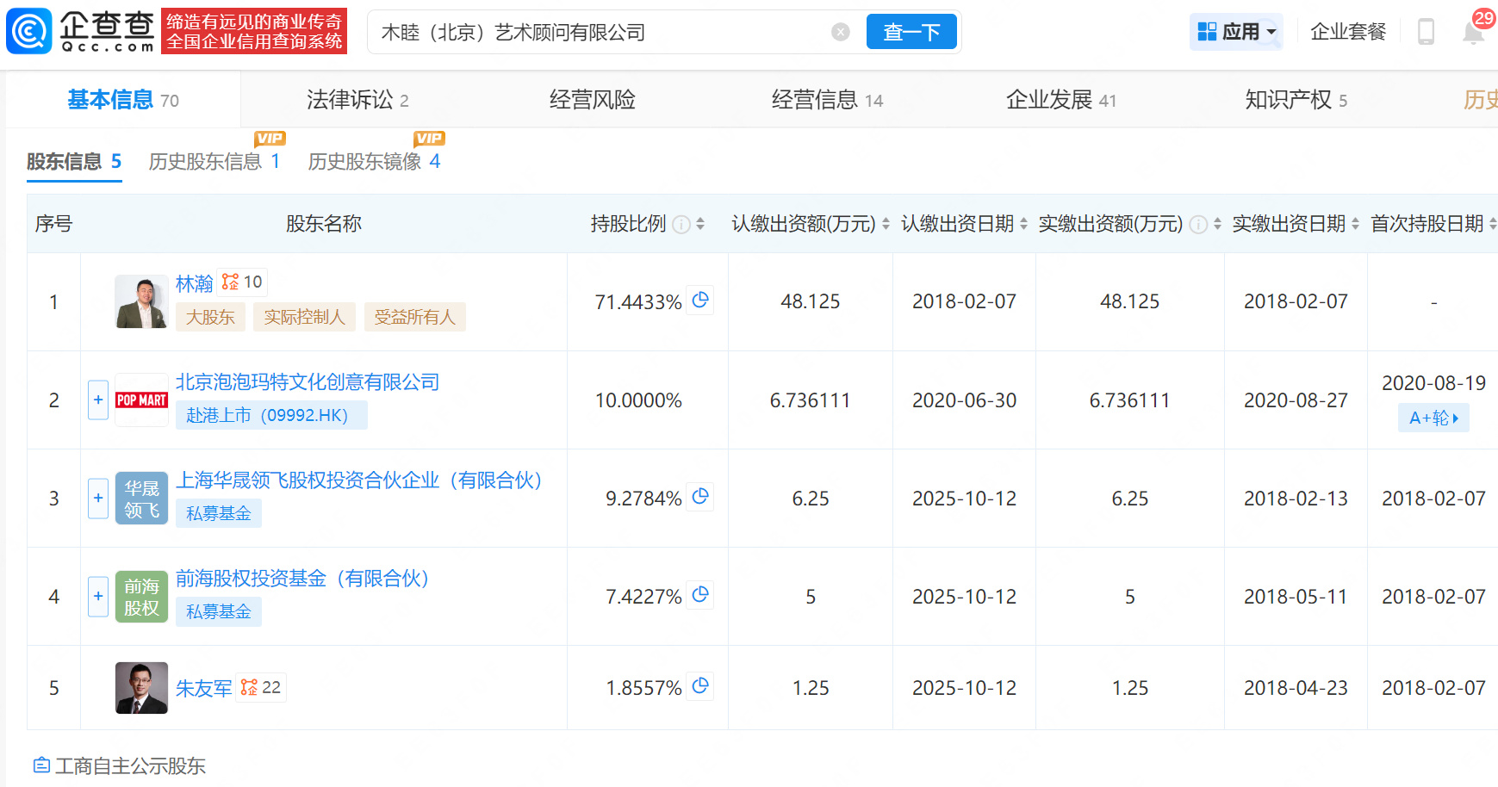Open share-ratio chart icon for 7.4227% row
Image resolution: width=1498 pixels, height=787 pixels.
pyautogui.click(x=700, y=594)
